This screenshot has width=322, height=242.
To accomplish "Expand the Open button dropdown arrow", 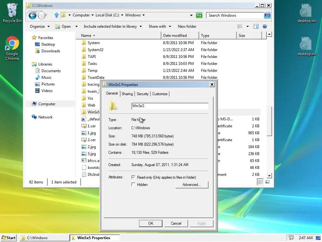I will [x=76, y=26].
